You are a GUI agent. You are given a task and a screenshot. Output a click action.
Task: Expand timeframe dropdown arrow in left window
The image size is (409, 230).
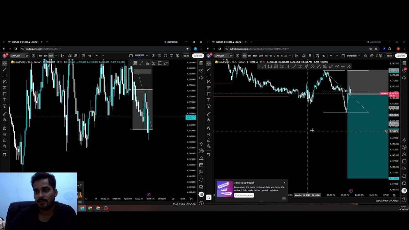coord(56,56)
